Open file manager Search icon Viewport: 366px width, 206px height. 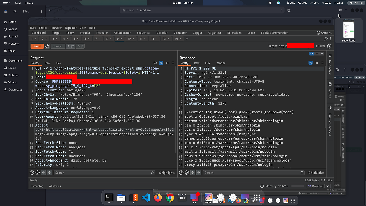point(15,12)
